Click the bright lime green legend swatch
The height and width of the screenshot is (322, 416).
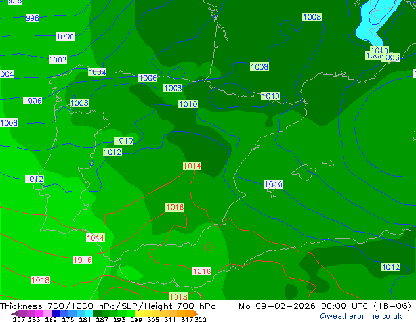pos(131,313)
